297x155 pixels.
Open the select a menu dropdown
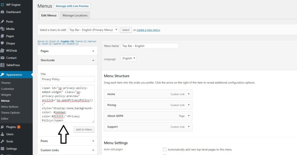point(93,30)
